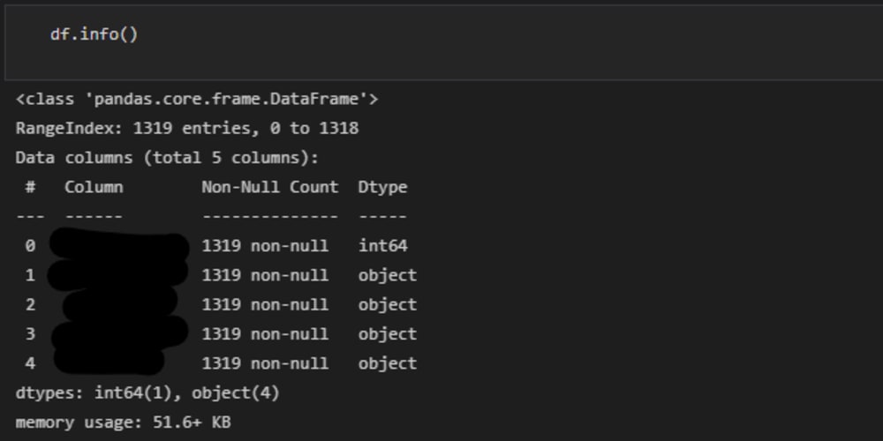
Task: Click the object dtype in row 2
Action: pos(388,304)
